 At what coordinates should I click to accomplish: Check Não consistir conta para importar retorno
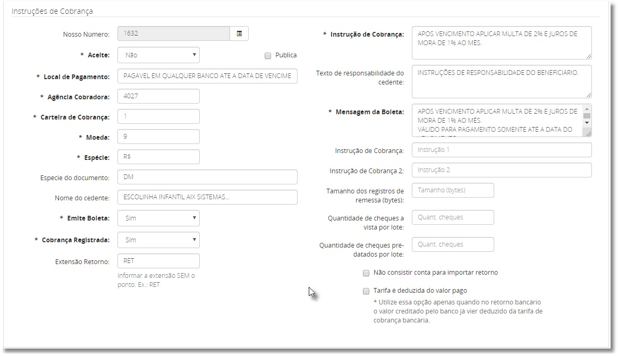[x=366, y=273]
